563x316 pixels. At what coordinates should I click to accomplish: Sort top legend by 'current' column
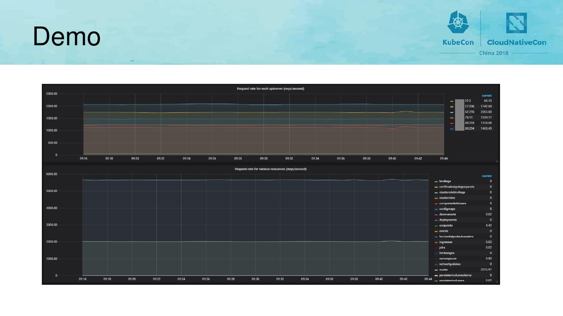(x=486, y=96)
